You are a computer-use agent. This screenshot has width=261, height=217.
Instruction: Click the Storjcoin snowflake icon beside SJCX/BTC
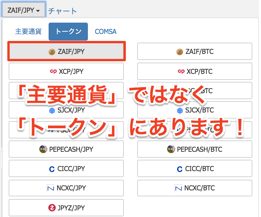pos(180,110)
